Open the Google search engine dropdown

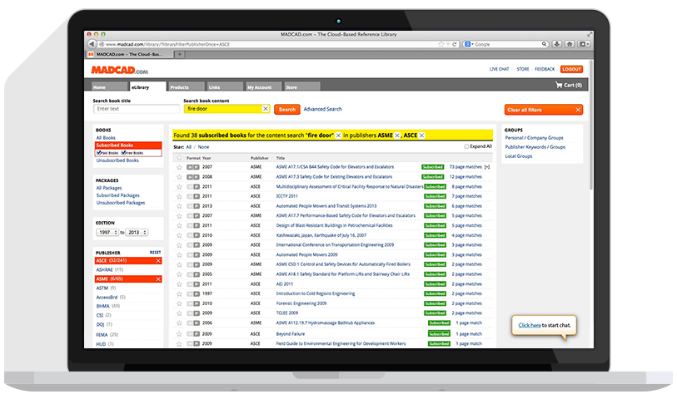pyautogui.click(x=469, y=44)
